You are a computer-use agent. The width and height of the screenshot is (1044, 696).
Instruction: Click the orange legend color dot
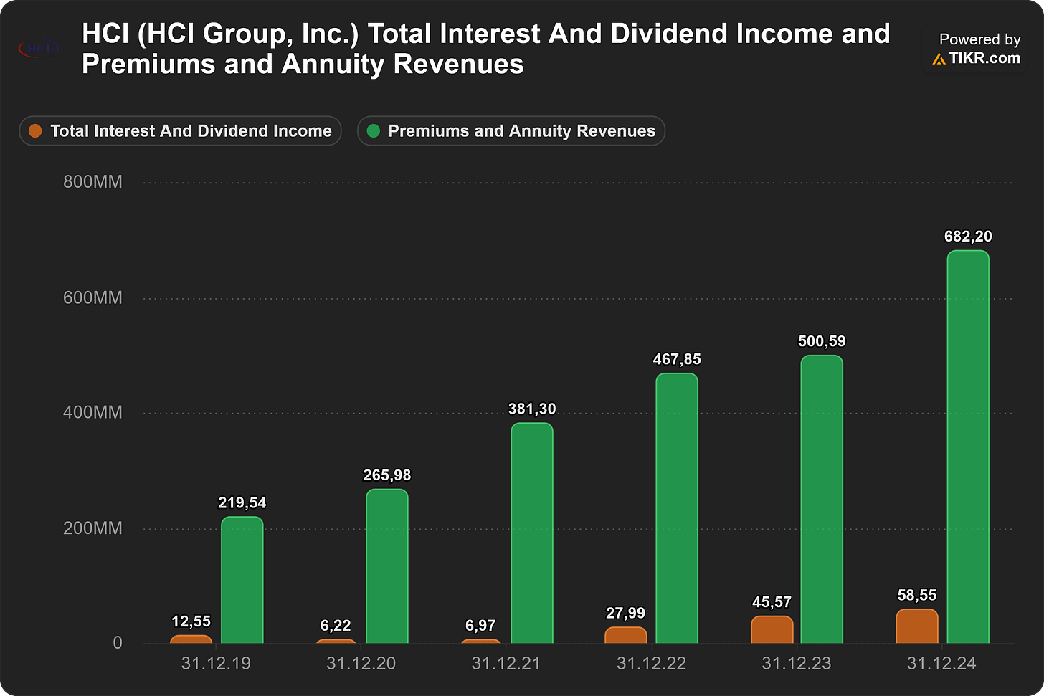click(x=35, y=131)
